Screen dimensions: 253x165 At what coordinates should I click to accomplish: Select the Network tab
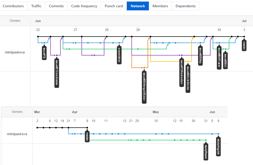click(138, 6)
